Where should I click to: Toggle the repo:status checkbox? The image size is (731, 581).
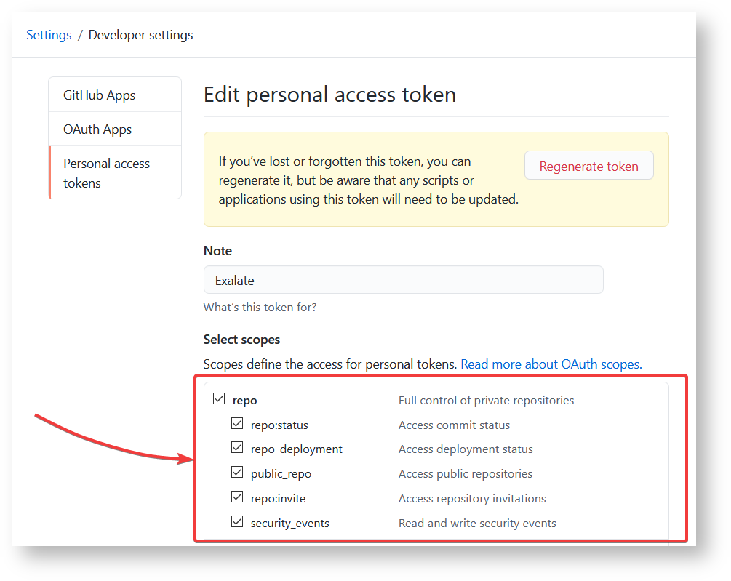237,424
